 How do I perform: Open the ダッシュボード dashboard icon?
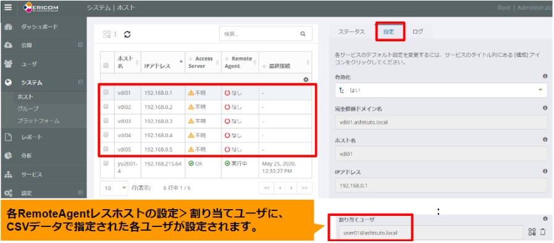pyautogui.click(x=9, y=27)
